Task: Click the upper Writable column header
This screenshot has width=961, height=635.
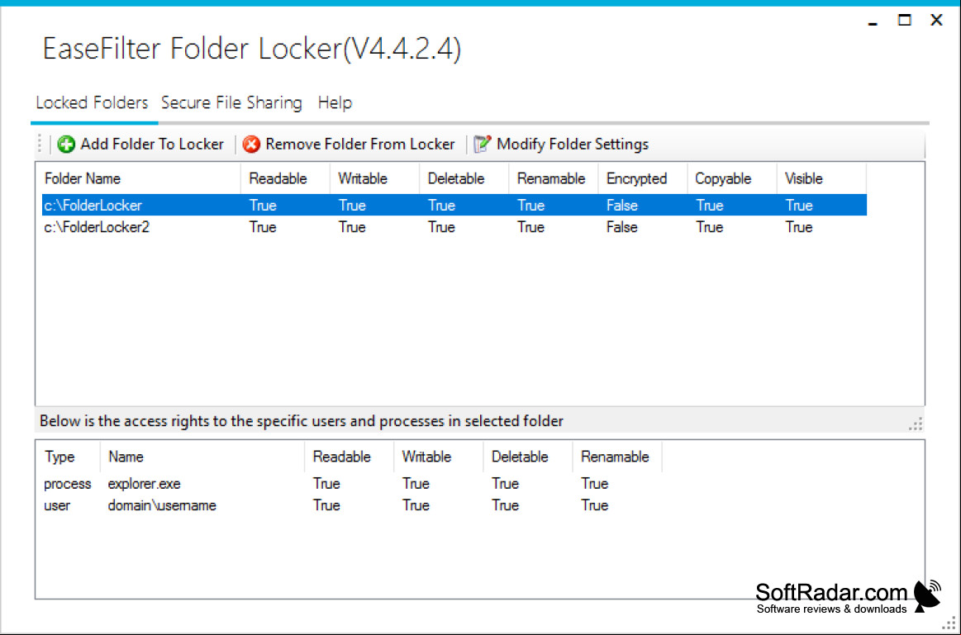Action: coord(374,178)
